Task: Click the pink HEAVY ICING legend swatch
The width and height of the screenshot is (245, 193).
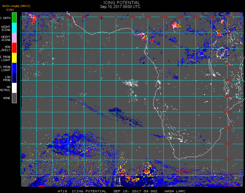Action: pos(14,38)
